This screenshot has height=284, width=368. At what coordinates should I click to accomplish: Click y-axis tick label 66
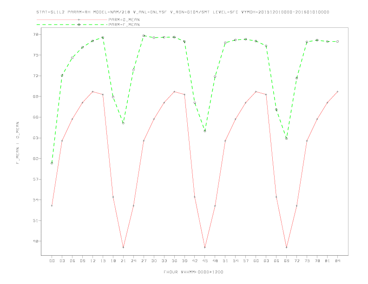click(35, 117)
